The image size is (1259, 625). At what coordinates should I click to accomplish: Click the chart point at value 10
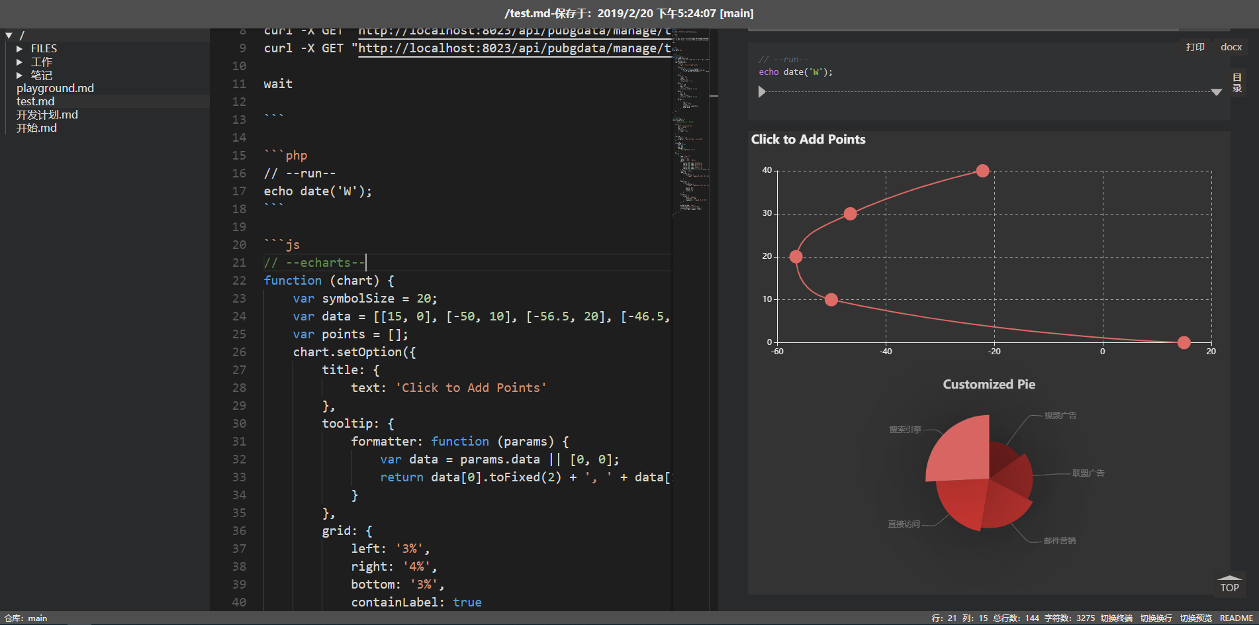pyautogui.click(x=831, y=299)
